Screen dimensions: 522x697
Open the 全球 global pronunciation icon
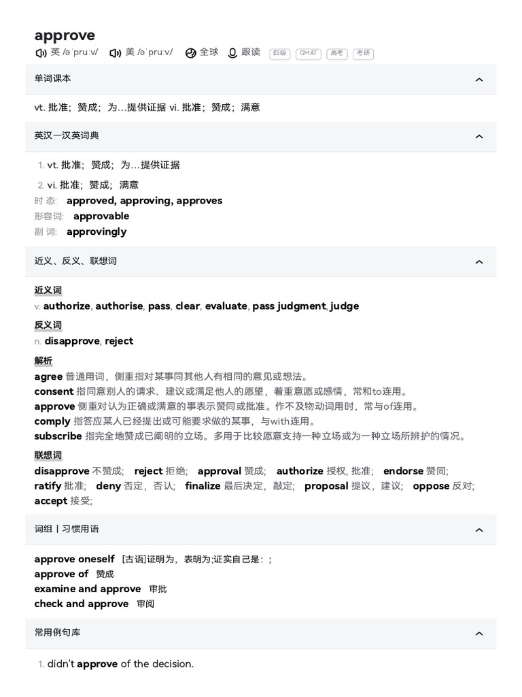click(191, 53)
